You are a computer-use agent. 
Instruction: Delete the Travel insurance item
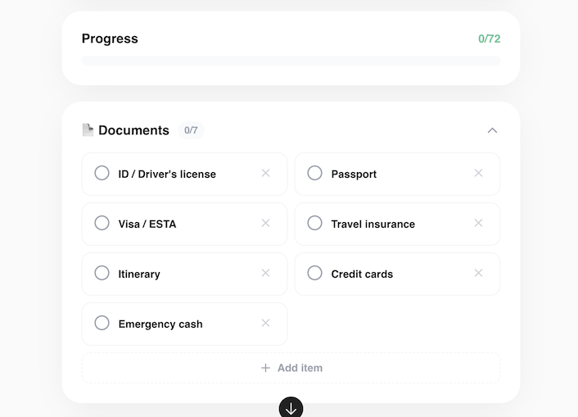(x=478, y=223)
